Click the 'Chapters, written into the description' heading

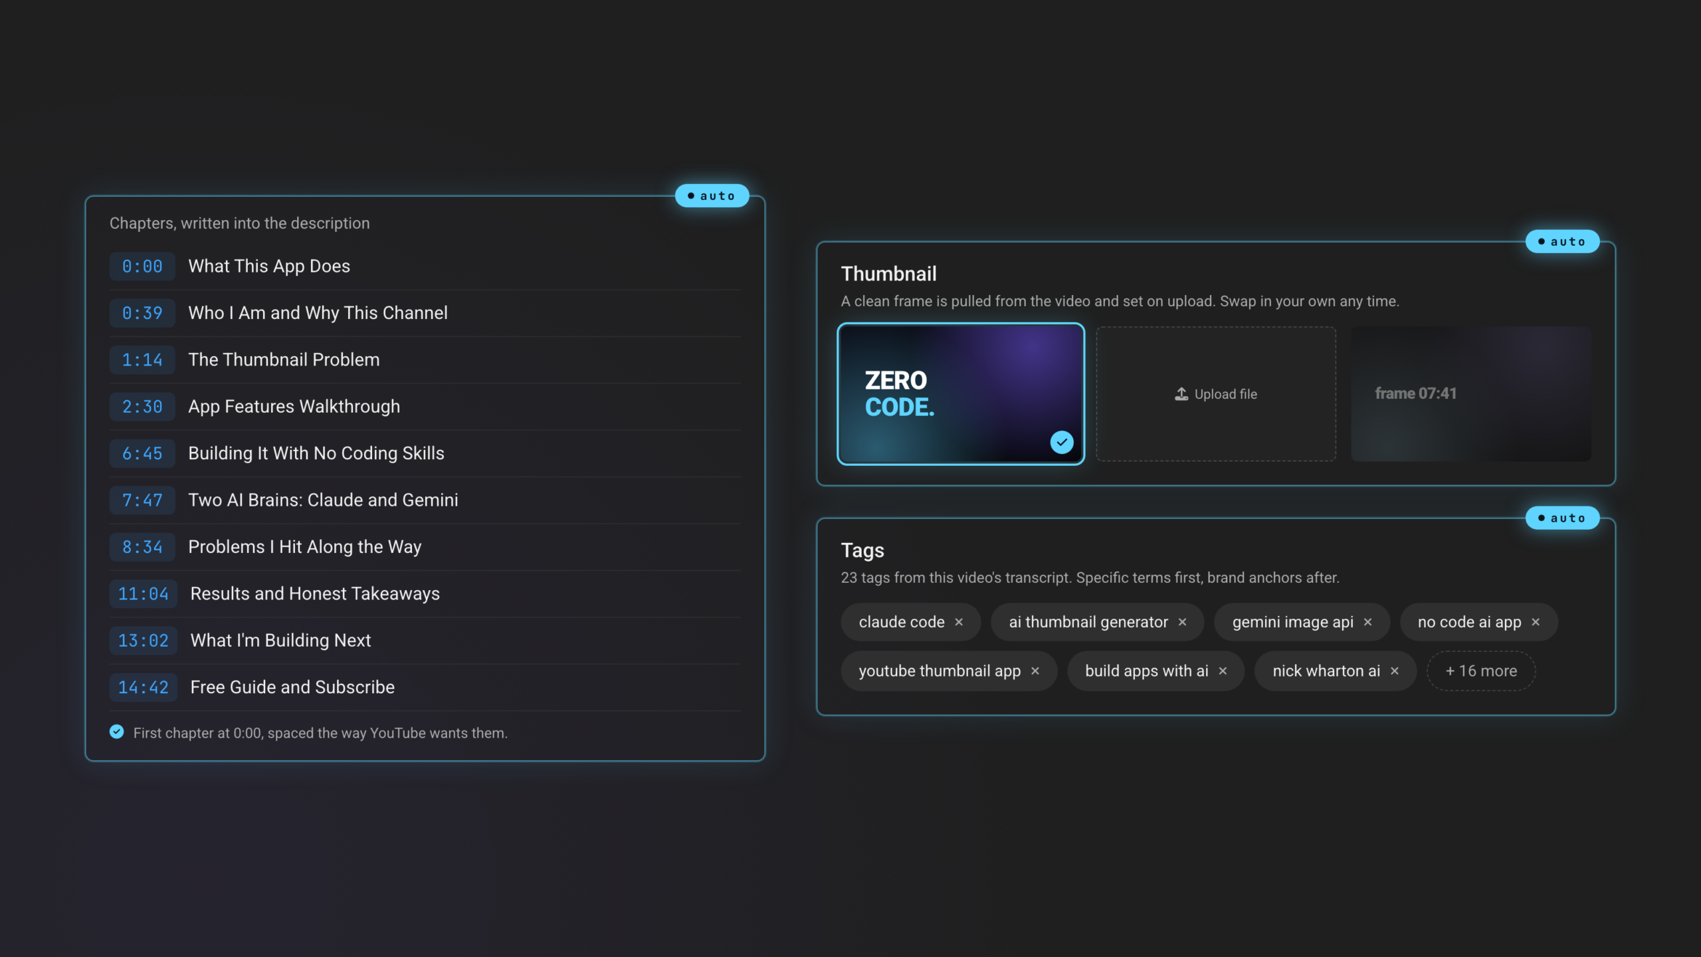[240, 223]
